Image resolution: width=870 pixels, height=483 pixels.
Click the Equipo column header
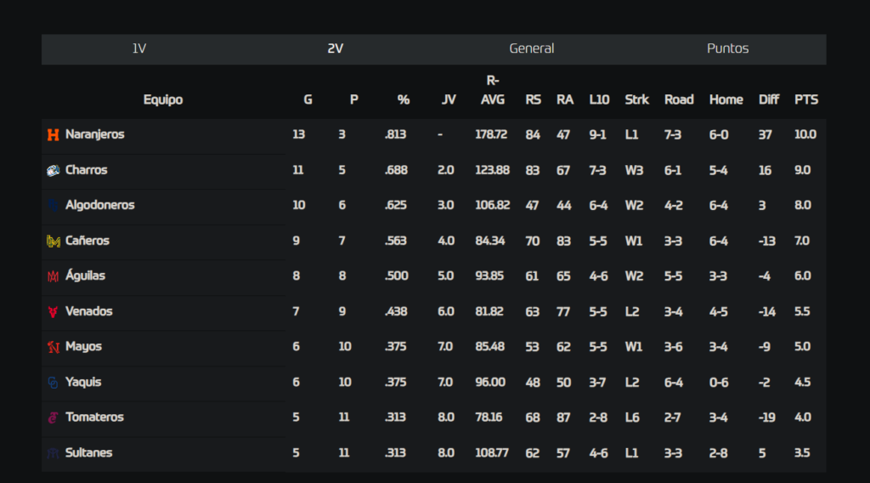tap(163, 100)
